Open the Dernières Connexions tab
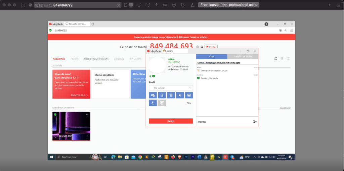344x171 pixels. click(96, 59)
